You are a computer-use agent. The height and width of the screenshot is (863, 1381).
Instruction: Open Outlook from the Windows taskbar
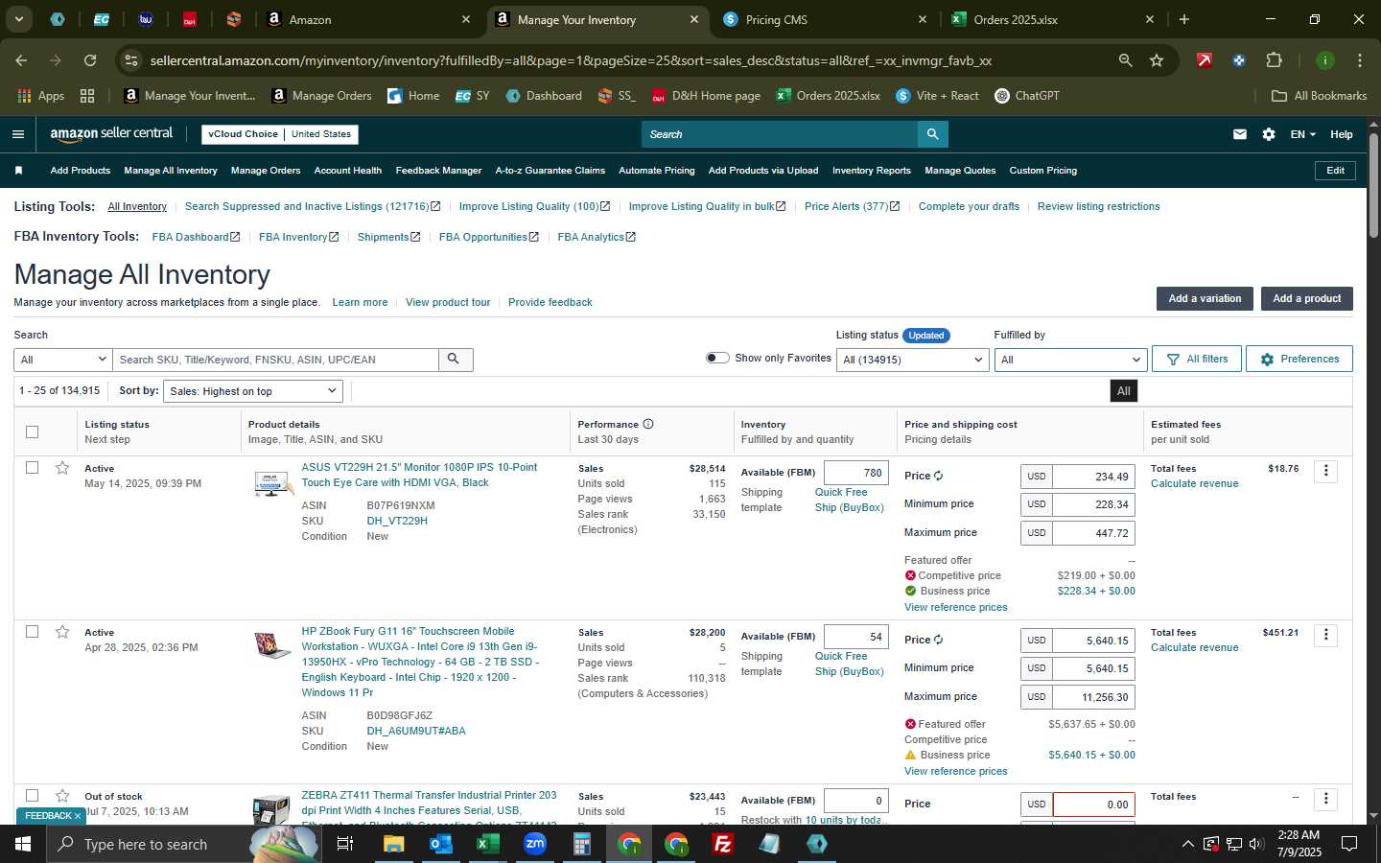[441, 844]
